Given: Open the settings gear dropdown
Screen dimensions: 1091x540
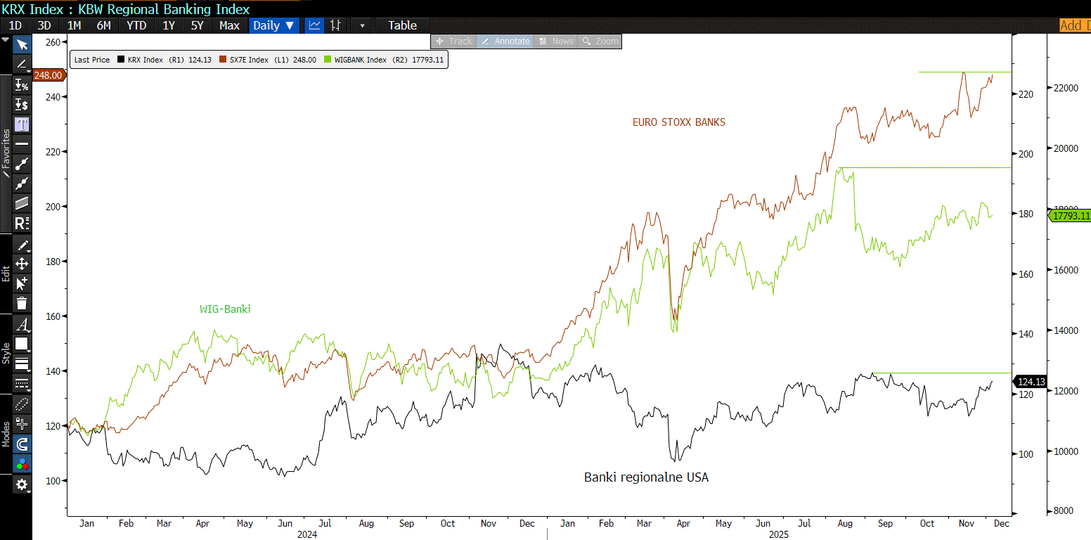Looking at the screenshot, I should click(x=22, y=484).
